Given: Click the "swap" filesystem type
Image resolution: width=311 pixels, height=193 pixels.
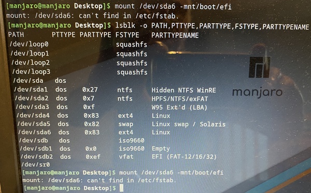Looking at the screenshot, I should click(x=126, y=124).
